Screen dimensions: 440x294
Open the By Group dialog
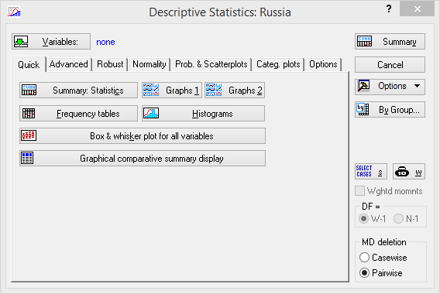point(390,110)
